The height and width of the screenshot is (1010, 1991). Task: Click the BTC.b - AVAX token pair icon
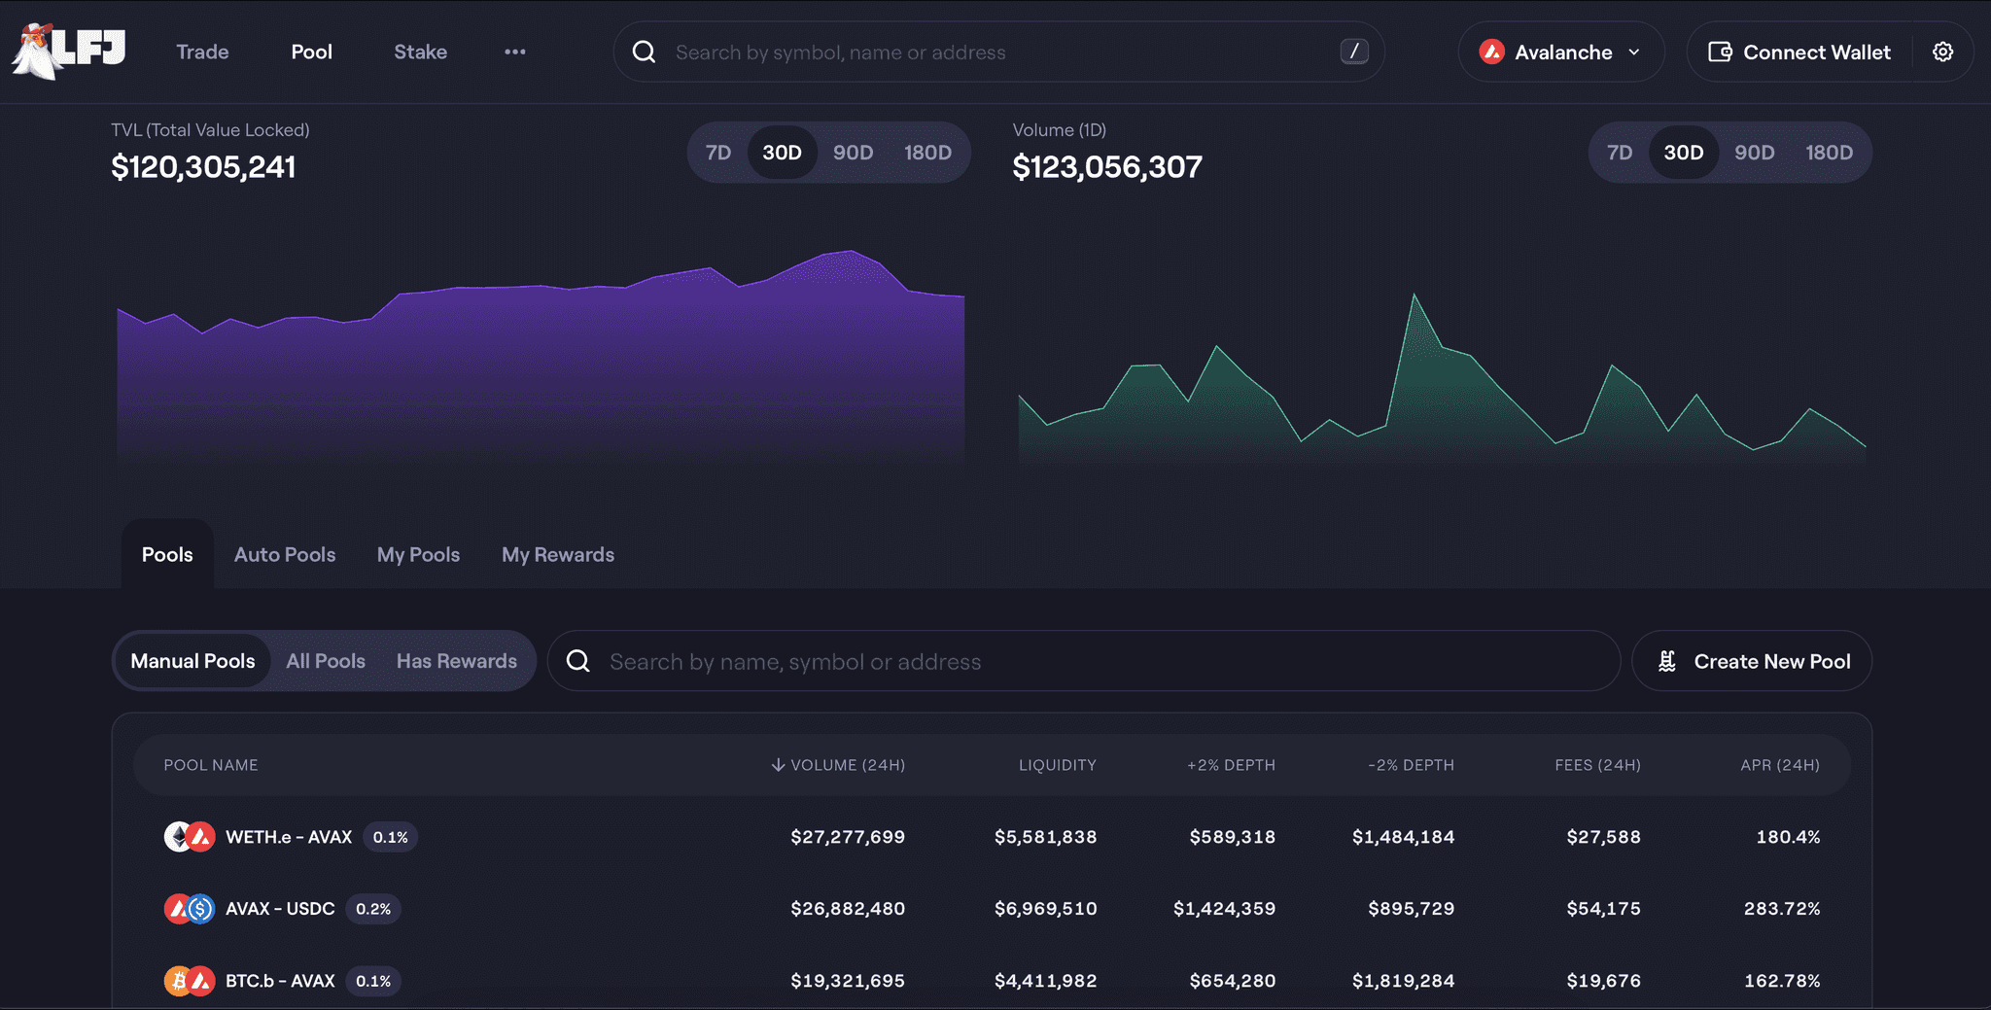tap(190, 981)
